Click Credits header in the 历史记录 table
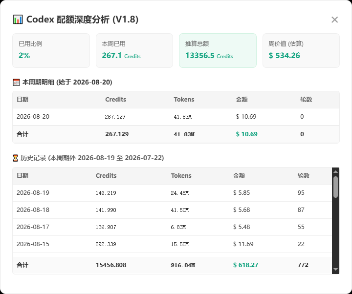This screenshot has width=352, height=294. [106, 176]
